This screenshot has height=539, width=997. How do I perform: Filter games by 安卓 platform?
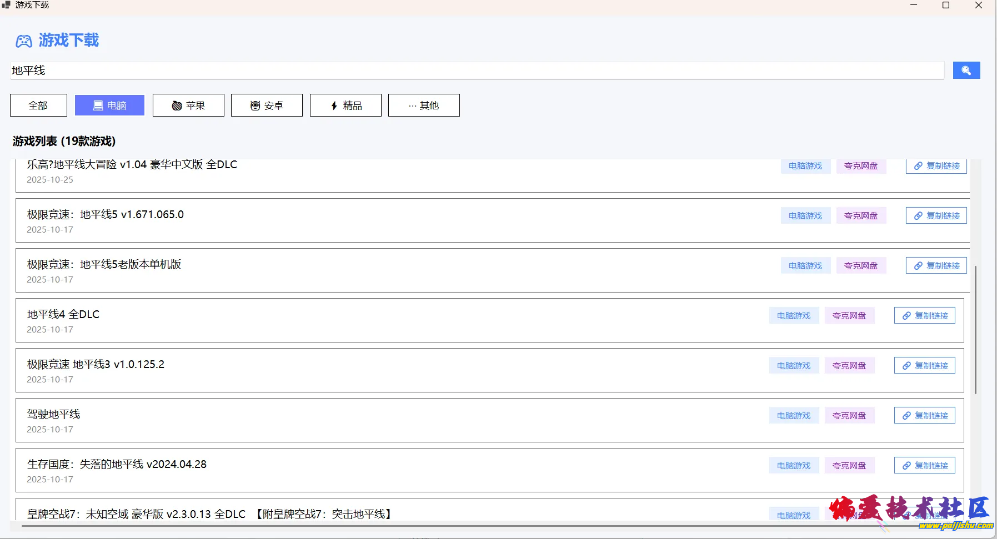click(267, 105)
